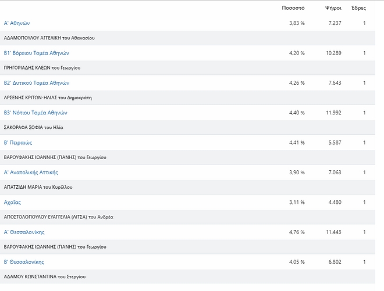
Task: Open the Β' Θεσσαλονίκης district link
Action: [x=24, y=262]
